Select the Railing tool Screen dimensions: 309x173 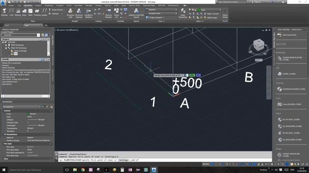coord(18,12)
